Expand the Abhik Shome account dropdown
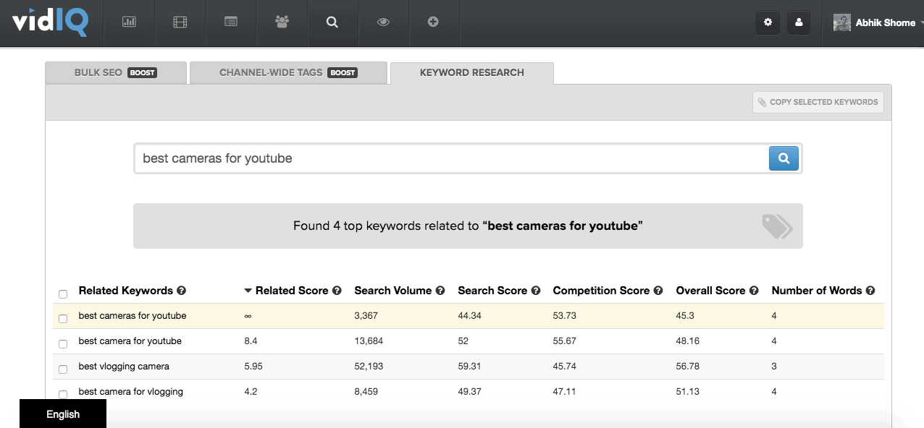Image resolution: width=924 pixels, height=428 pixels. tap(878, 23)
